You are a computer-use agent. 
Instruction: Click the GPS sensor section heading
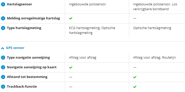15,48
